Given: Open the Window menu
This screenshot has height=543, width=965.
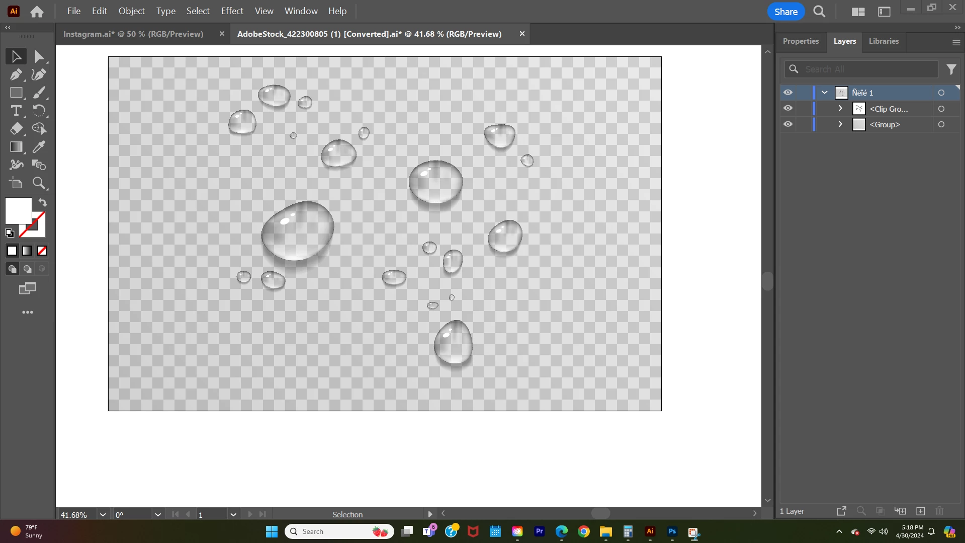Looking at the screenshot, I should point(301,11).
